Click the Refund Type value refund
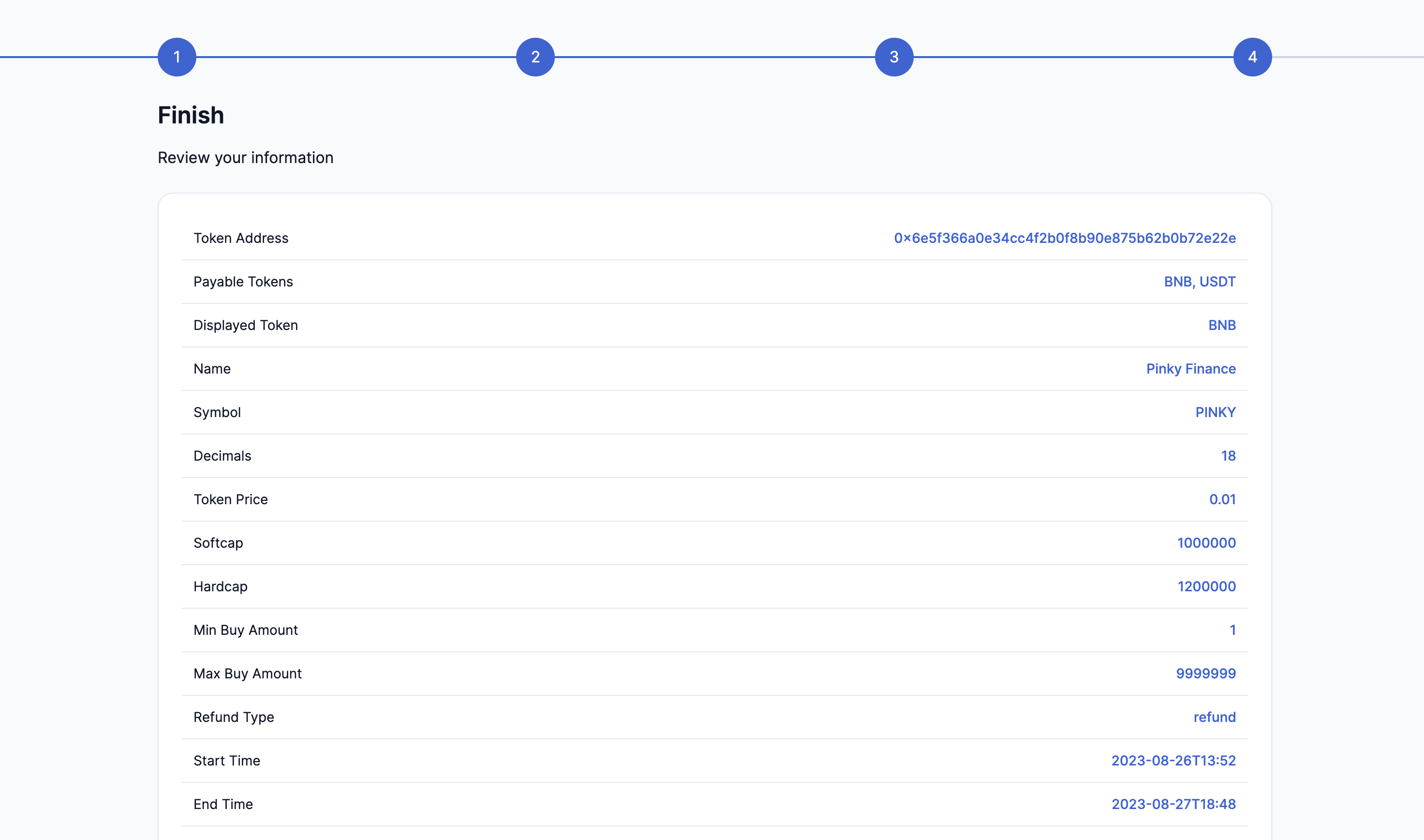1424x840 pixels. (1214, 717)
